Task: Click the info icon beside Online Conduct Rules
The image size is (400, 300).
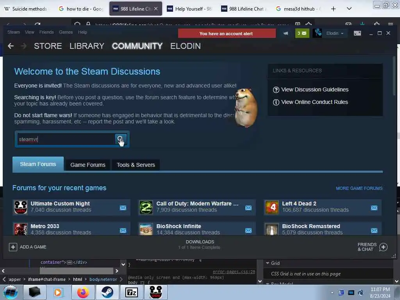Action: click(276, 102)
